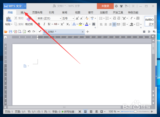Screen dimensions: 160x117
Task: Open the 宋体 (正文) font name dropdown
Action: pyautogui.click(x=60, y=19)
